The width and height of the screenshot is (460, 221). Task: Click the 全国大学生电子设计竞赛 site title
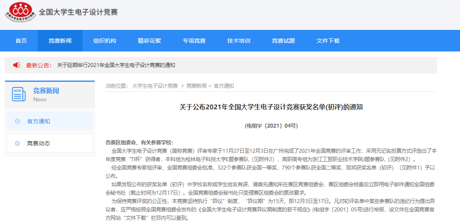tap(78, 12)
